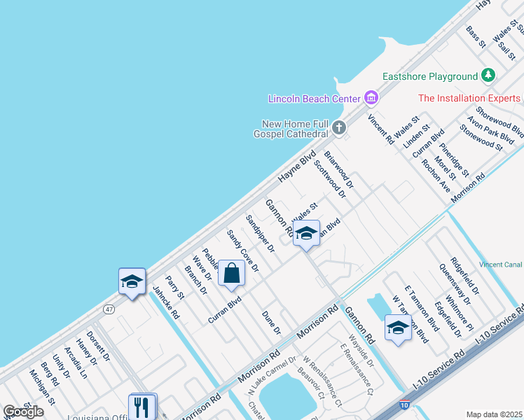
Task: Click the Stonewood St label
Action: coord(481,138)
